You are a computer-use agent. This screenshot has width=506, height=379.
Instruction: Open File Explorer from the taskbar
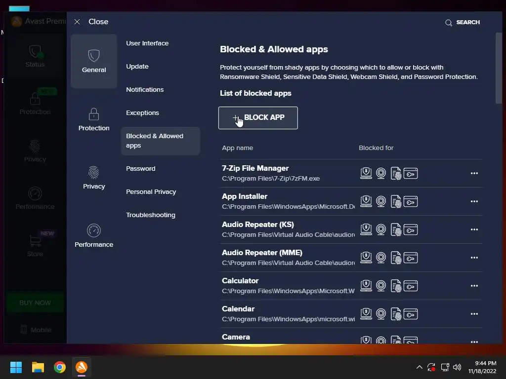(x=38, y=367)
